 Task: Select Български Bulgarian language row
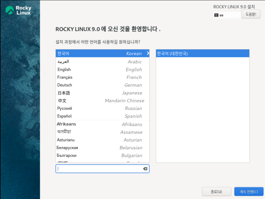[x=102, y=155]
